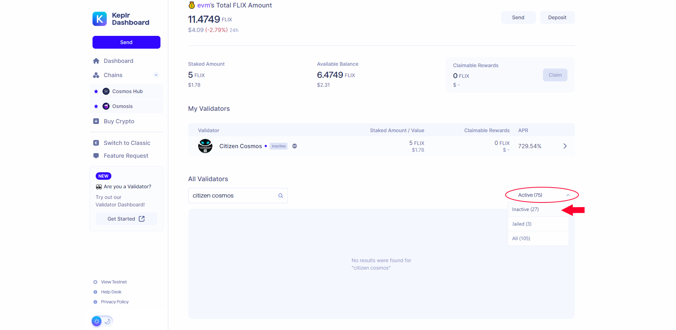Screen dimensions: 676x330
Task: Click the Feature Request chat icon
Action: [96, 156]
